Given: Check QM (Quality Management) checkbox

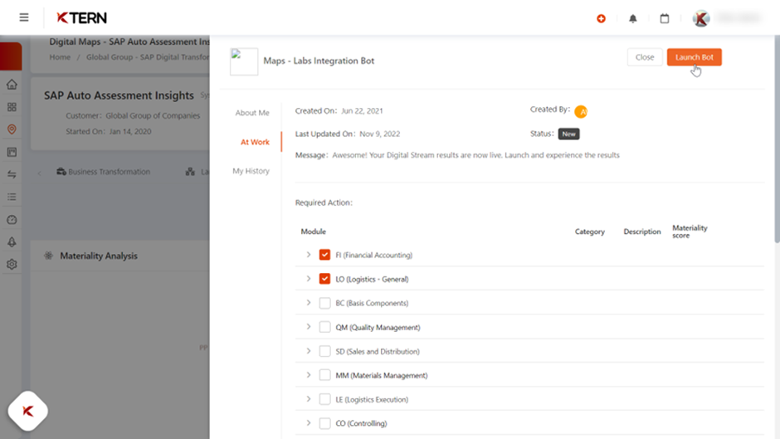Looking at the screenshot, I should [324, 327].
